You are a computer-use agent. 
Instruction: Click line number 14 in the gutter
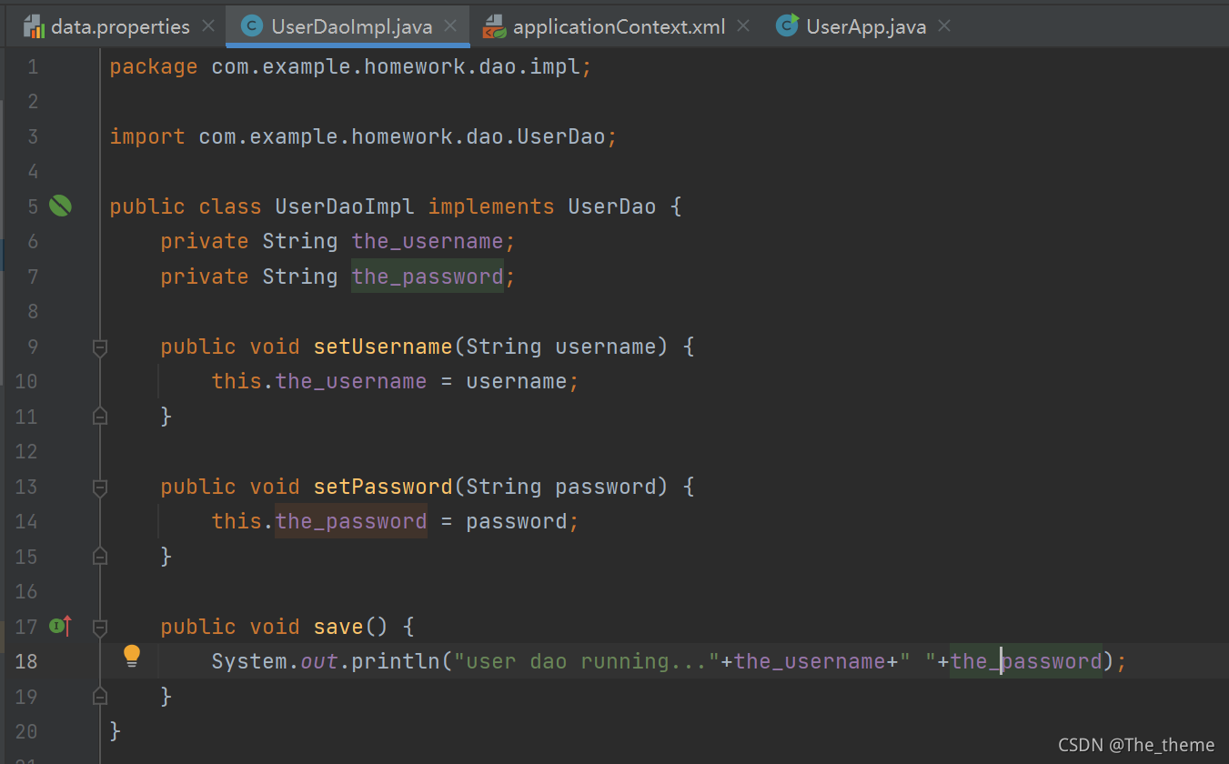point(26,521)
